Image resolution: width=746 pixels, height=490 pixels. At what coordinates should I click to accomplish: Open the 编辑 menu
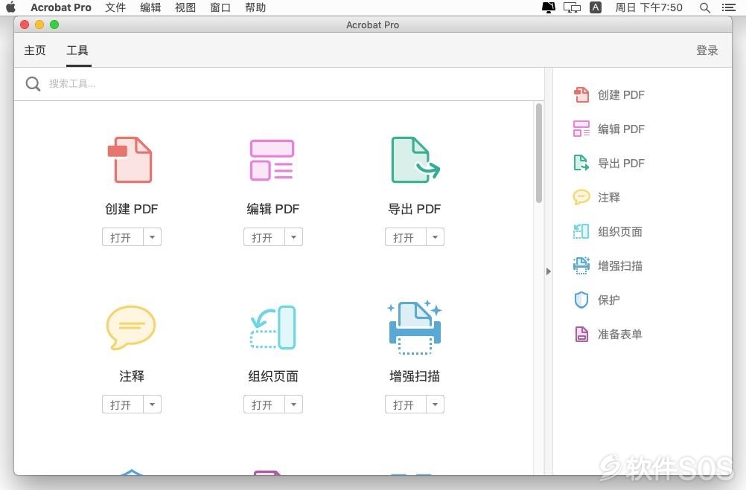click(150, 7)
